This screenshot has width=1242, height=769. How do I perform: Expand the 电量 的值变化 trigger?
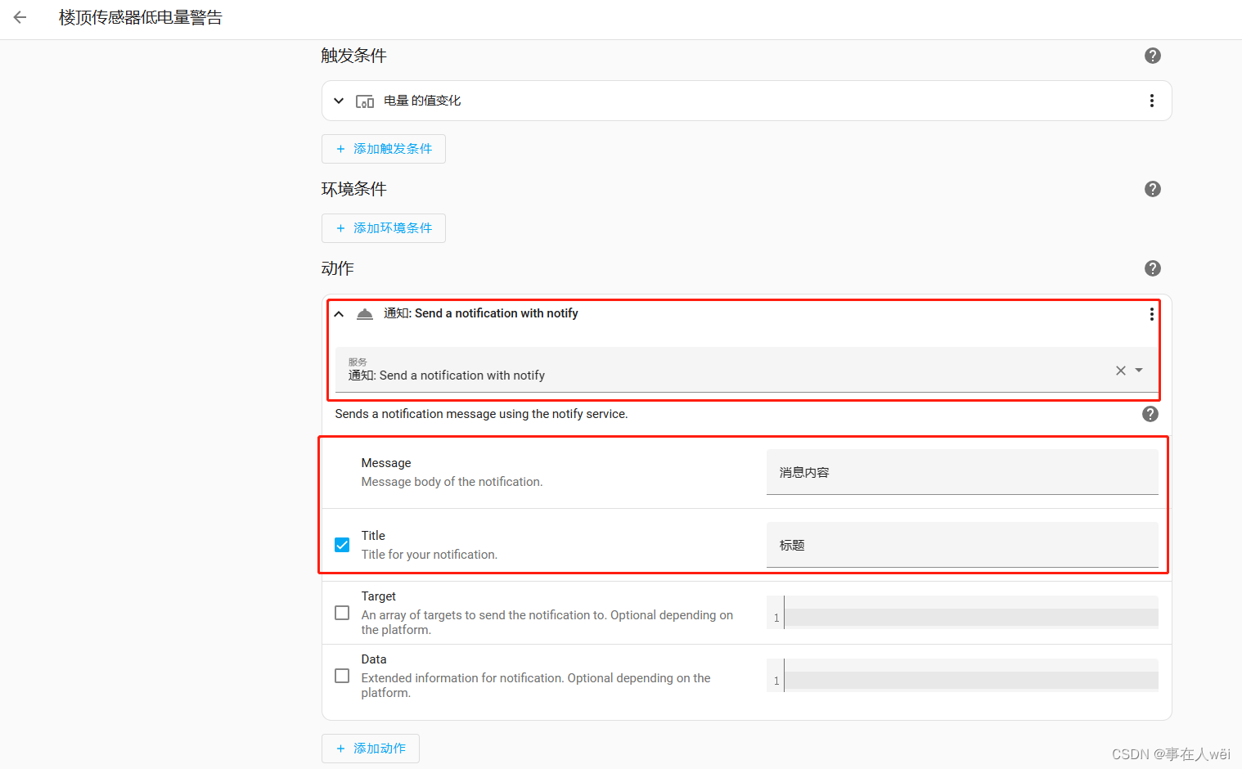[x=339, y=101]
